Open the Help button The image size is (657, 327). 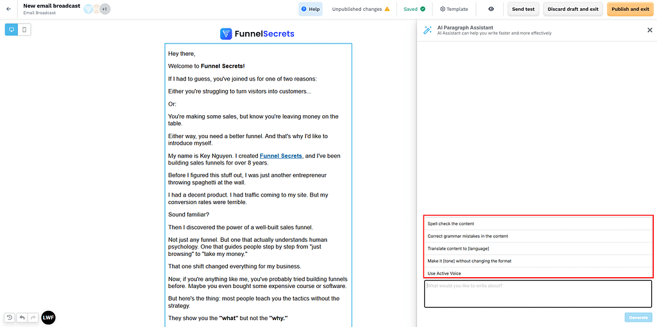[311, 9]
